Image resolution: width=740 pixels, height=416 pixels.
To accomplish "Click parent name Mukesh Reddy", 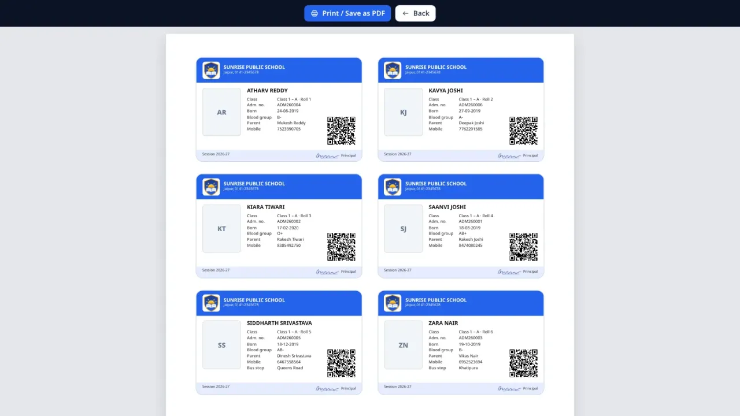I will coord(291,123).
